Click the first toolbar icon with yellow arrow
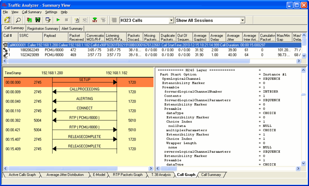Image resolution: width=309 pixels, height=186 pixels. coord(7,20)
